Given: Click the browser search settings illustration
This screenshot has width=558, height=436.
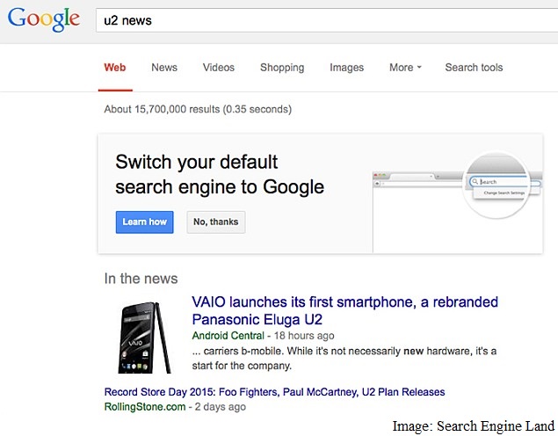Looking at the screenshot, I should pyautogui.click(x=458, y=201).
